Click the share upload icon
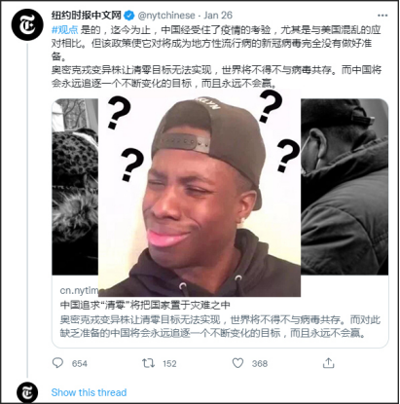The image size is (400, 404). [x=328, y=363]
